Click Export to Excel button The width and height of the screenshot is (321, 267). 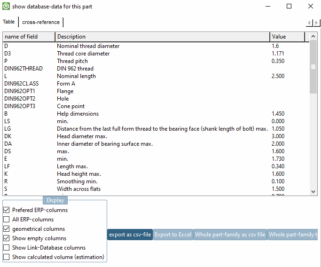coord(173,235)
